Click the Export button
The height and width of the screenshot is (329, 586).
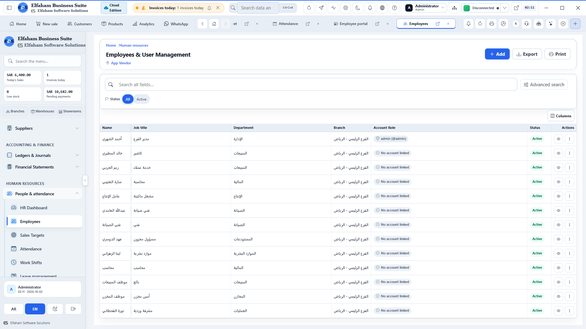click(527, 54)
